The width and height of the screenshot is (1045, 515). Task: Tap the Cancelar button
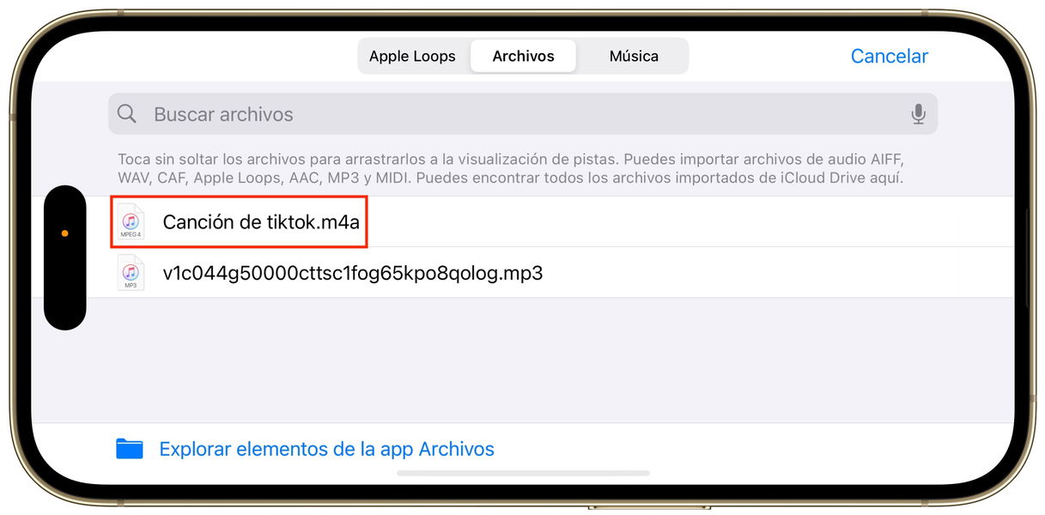point(889,57)
